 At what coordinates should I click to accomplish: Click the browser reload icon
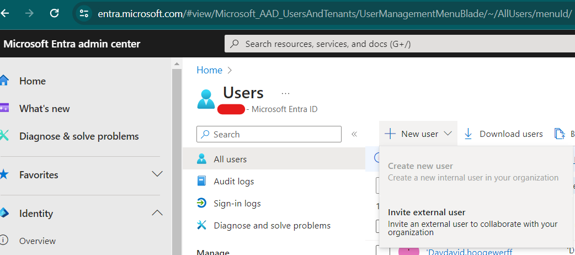pos(55,12)
